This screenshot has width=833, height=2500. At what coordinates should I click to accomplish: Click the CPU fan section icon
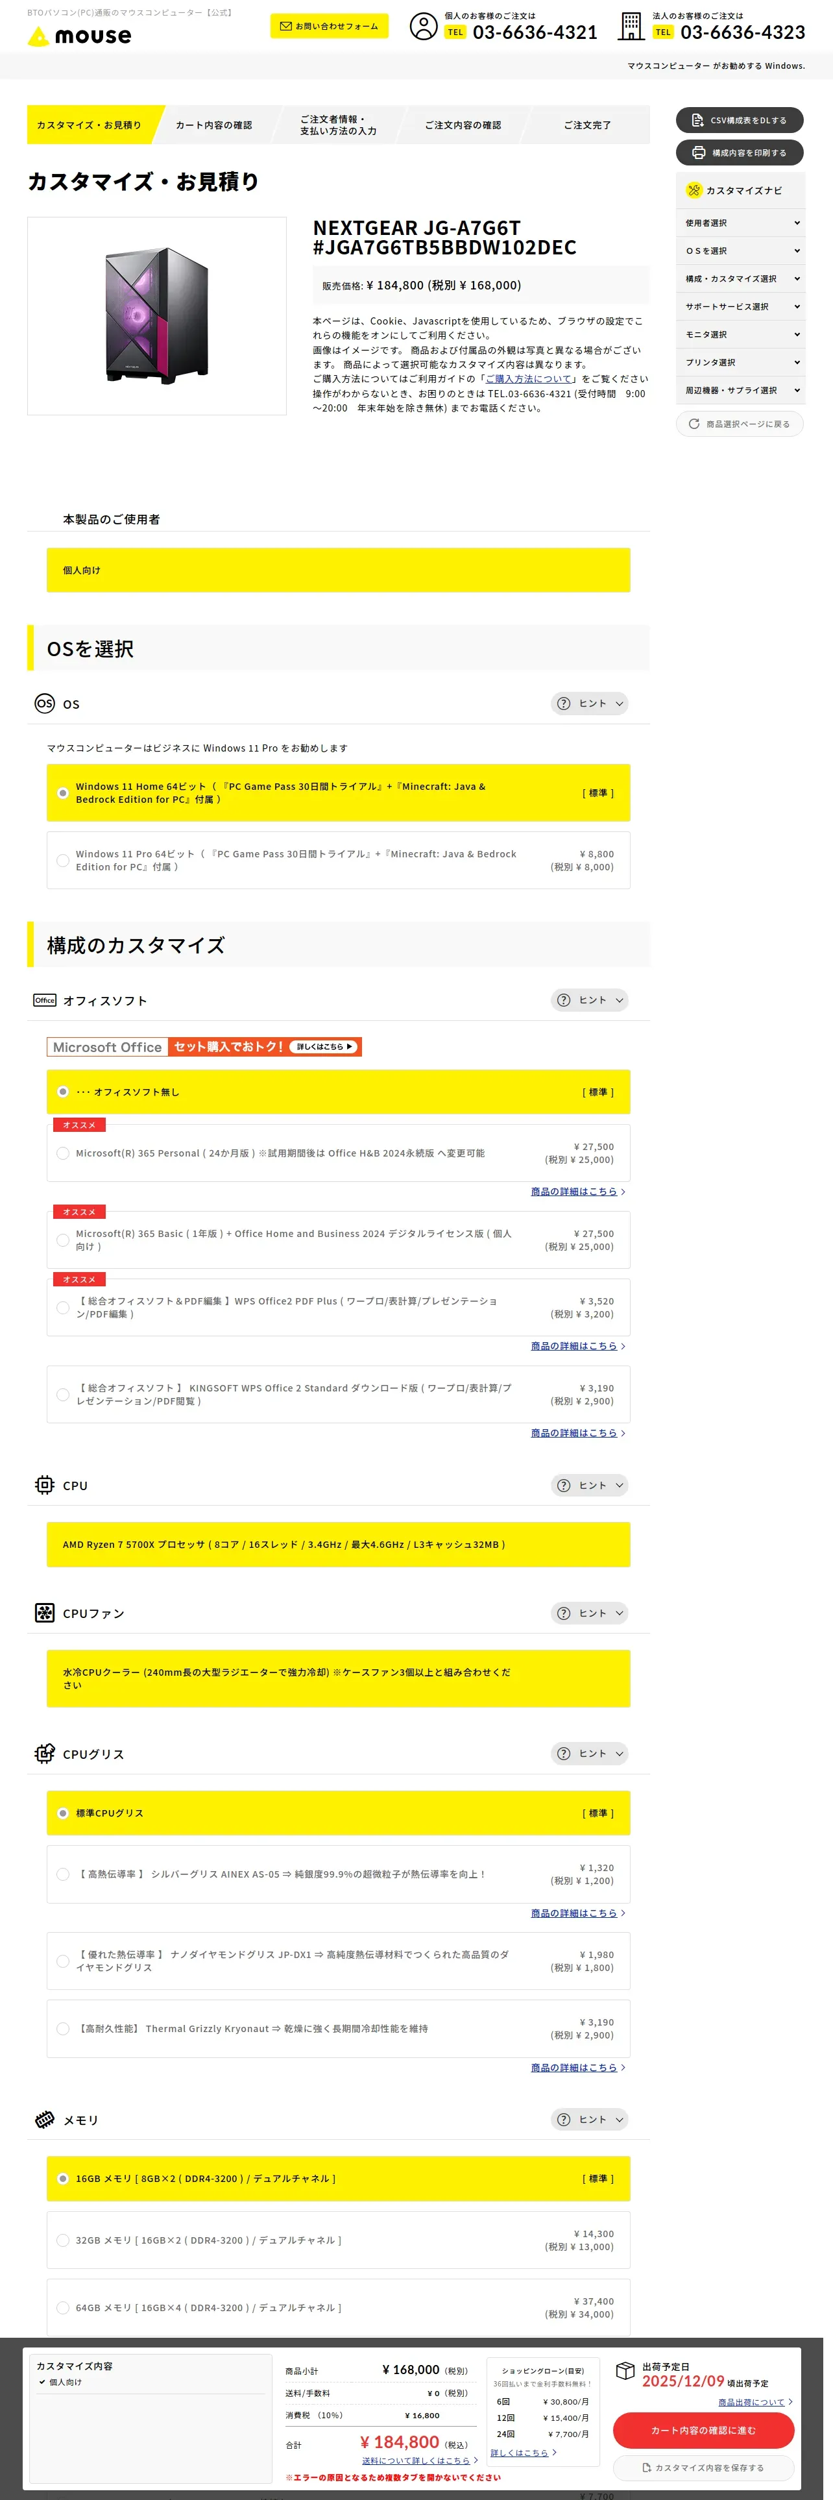[45, 1613]
